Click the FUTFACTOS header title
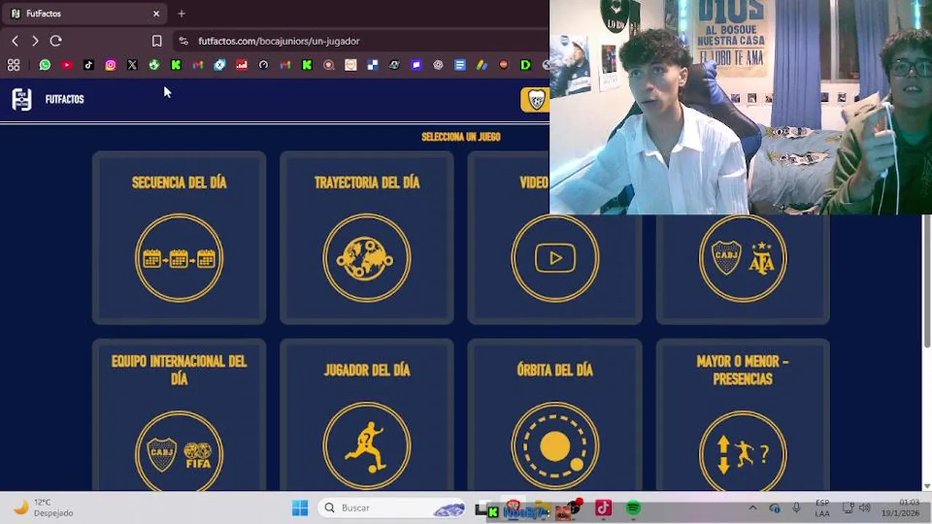Viewport: 932px width, 524px height. [65, 100]
